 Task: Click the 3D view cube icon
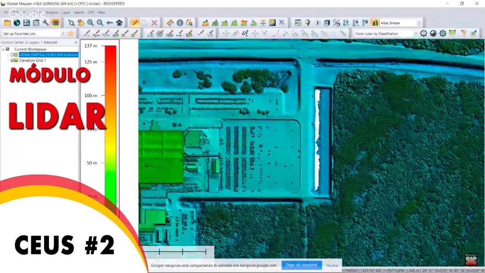pyautogui.click(x=327, y=23)
